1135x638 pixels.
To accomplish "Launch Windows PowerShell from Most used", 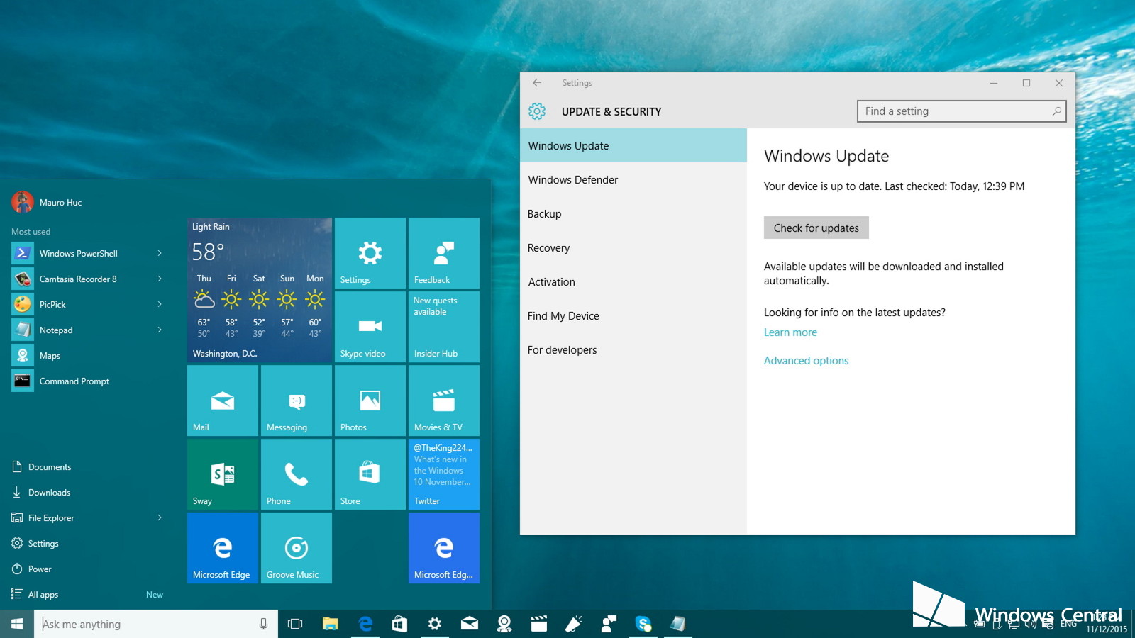I will [x=79, y=253].
